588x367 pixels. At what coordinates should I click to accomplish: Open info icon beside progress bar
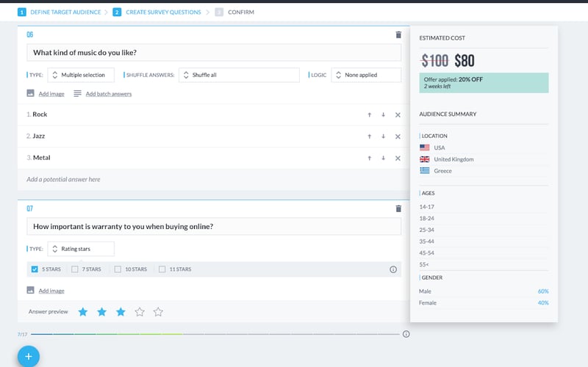click(406, 334)
